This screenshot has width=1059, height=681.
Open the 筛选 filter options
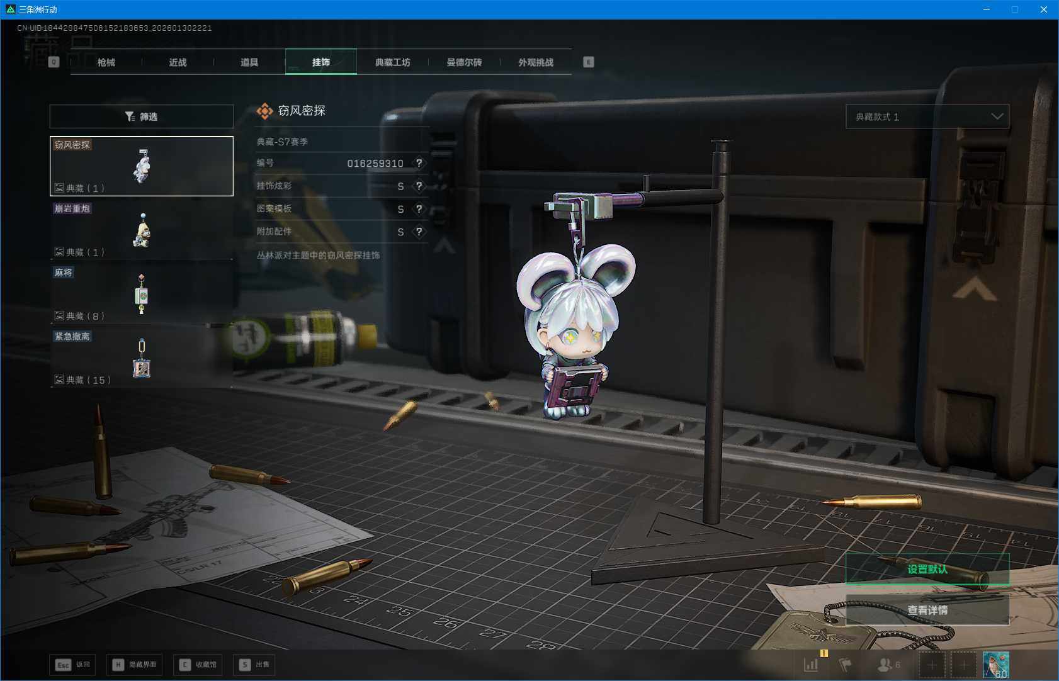(142, 116)
